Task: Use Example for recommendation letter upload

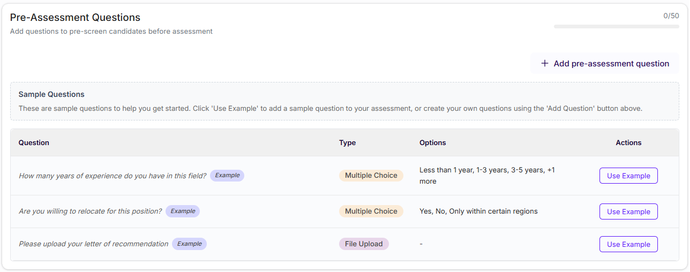Action: 628,244
